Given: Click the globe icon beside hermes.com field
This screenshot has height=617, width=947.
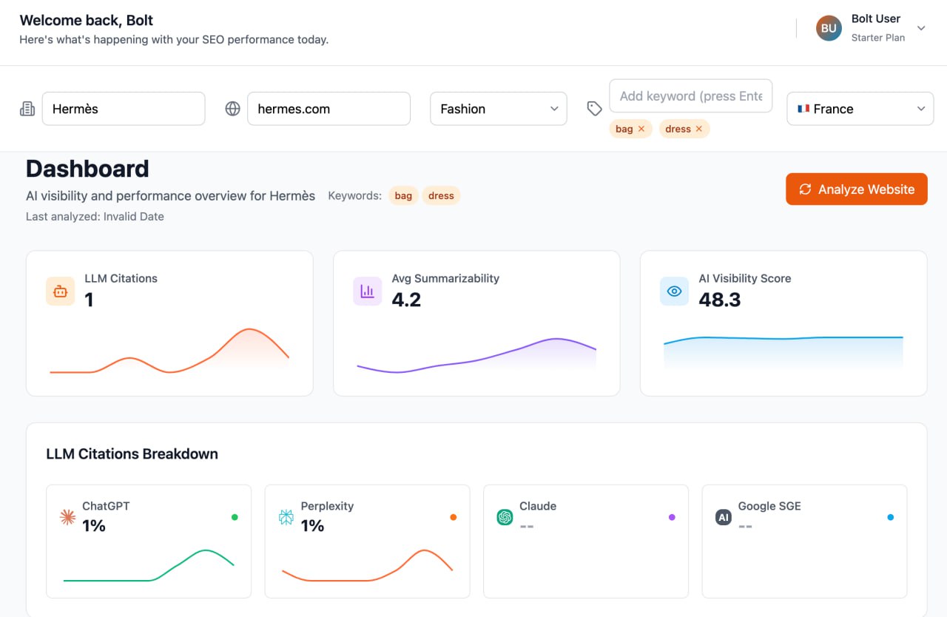Looking at the screenshot, I should pos(232,109).
